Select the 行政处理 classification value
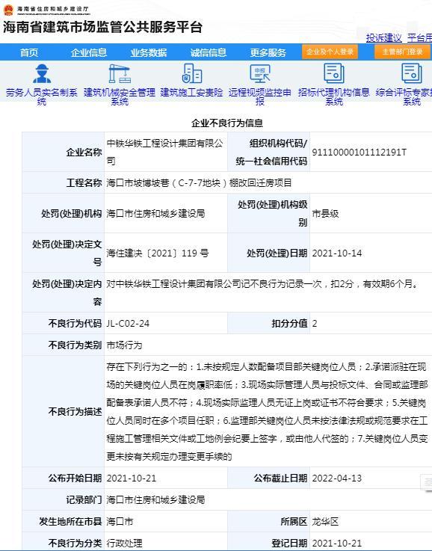Image resolution: width=432 pixels, height=551 pixels. click(124, 543)
